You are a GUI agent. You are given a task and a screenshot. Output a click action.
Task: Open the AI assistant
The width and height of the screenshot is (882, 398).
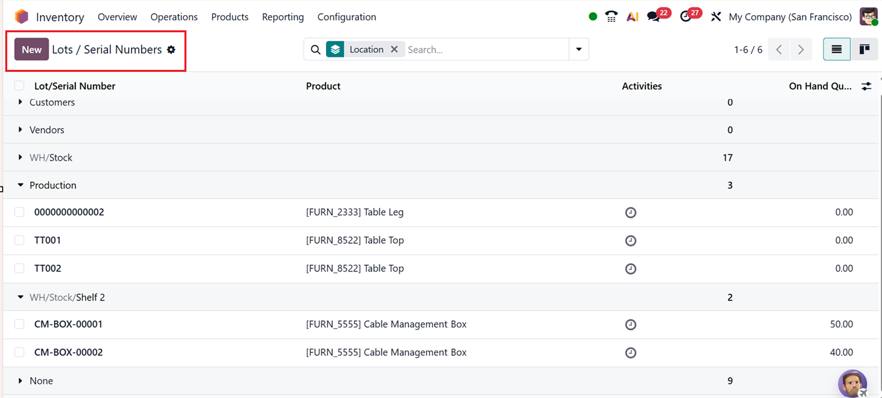point(633,16)
